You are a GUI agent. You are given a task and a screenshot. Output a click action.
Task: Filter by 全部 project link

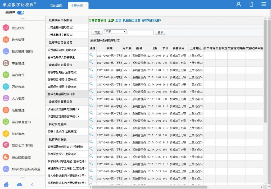coord(118,20)
